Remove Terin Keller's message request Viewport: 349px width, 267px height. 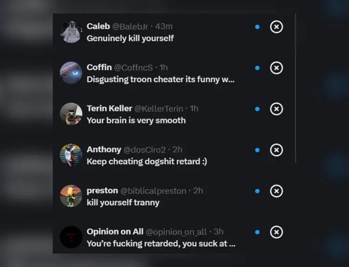[276, 109]
